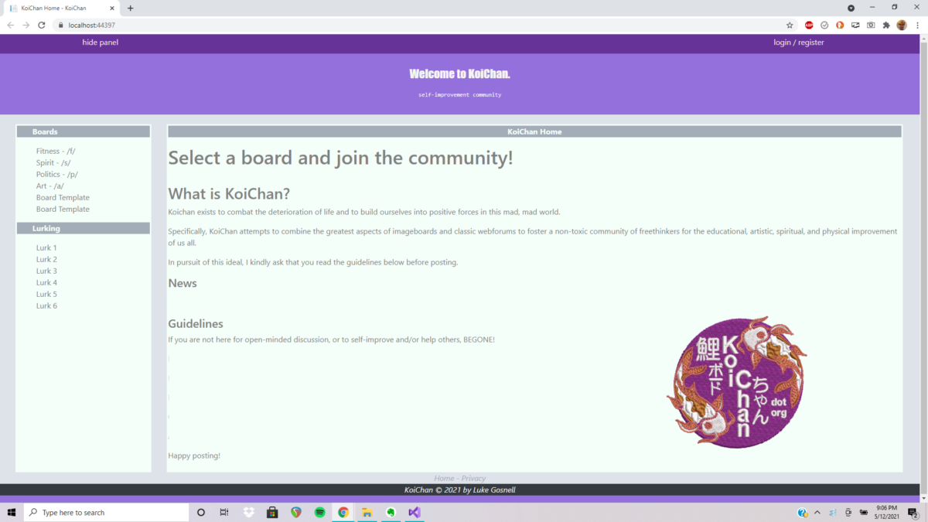Viewport: 928px width, 522px height.
Task: Click the News heading
Action: click(x=183, y=284)
